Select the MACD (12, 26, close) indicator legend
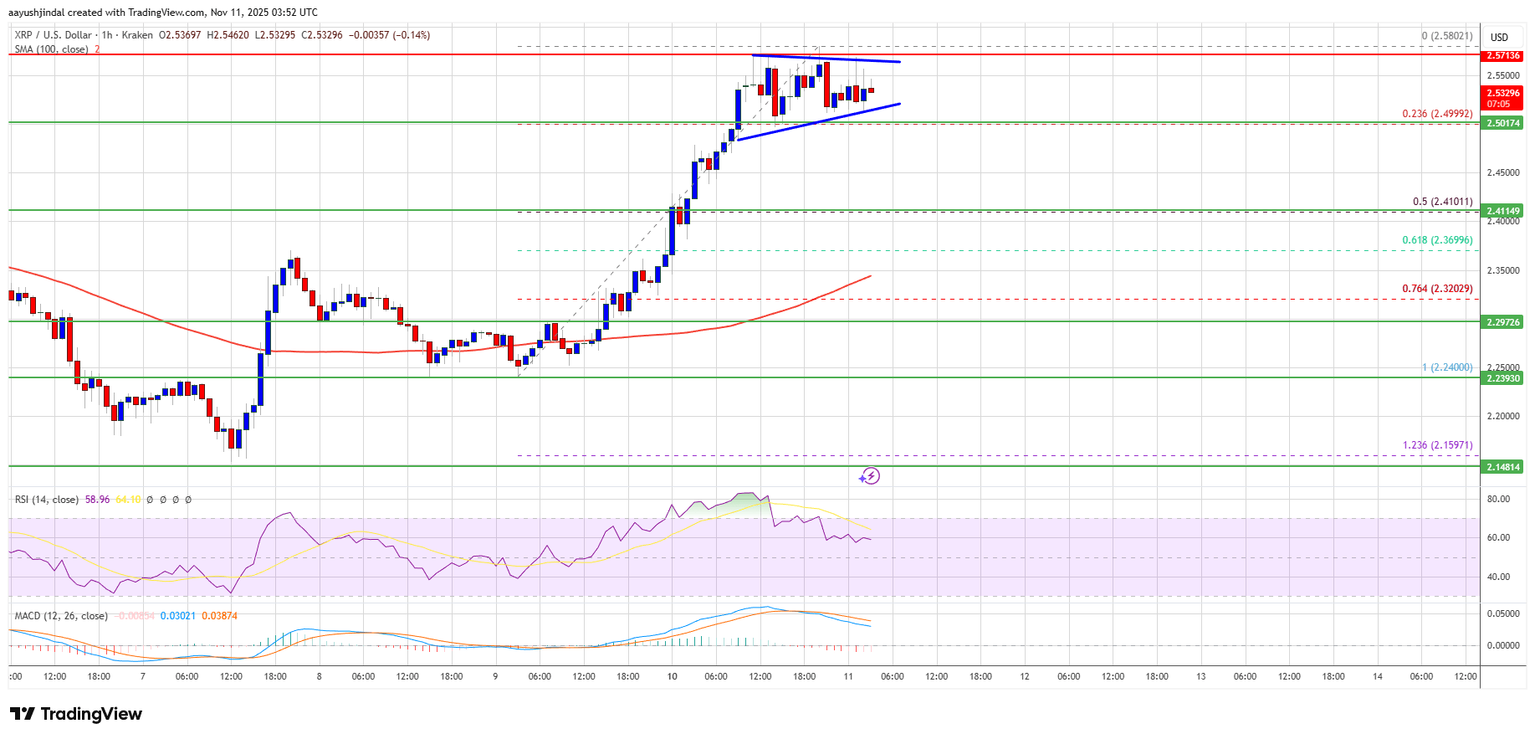1535x739 pixels. click(61, 616)
